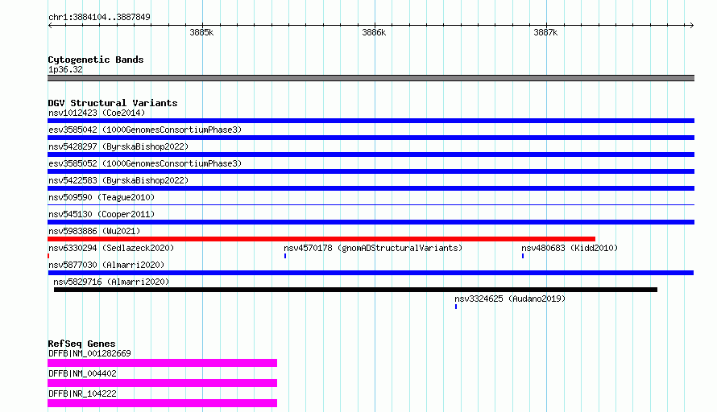The width and height of the screenshot is (717, 412).
Task: Click nsv480683 (Kidd2010) variant label
Action: click(x=570, y=248)
